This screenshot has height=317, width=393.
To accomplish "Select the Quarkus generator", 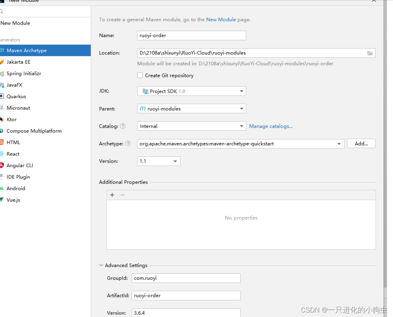I will (x=45, y=96).
